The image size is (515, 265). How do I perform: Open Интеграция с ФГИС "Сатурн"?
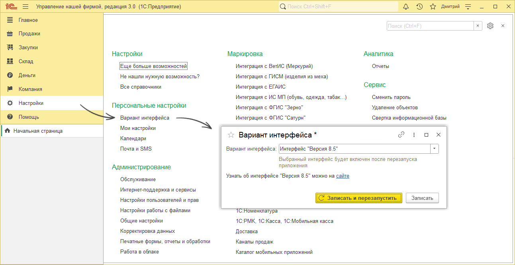[x=270, y=118]
